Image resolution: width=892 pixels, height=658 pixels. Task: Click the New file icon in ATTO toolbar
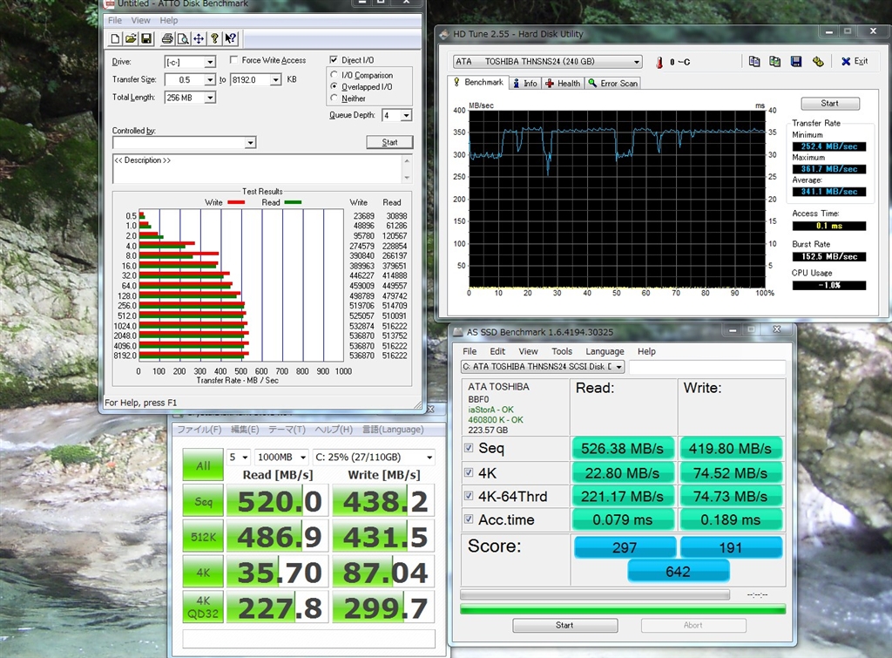click(116, 38)
